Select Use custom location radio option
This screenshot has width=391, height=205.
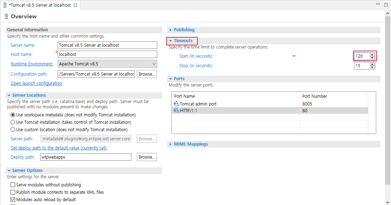[x=13, y=129]
